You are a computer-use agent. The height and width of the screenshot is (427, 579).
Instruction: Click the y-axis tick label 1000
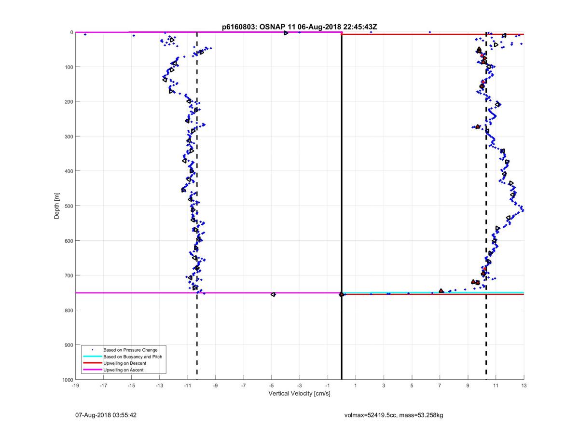(68, 380)
